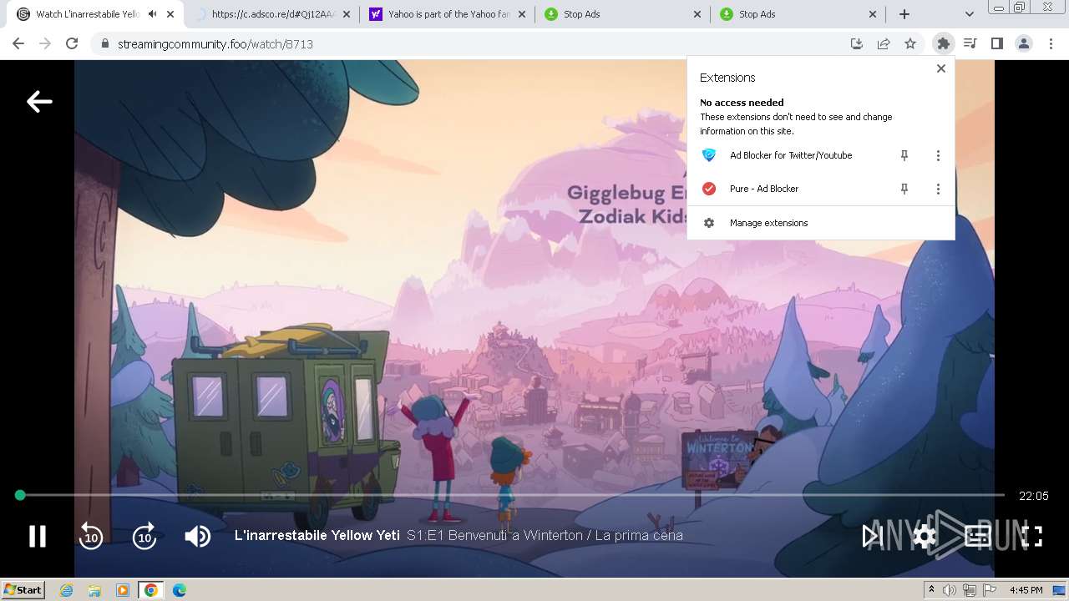Share this page icon in address bar
This screenshot has height=601, width=1069.
[x=884, y=43]
